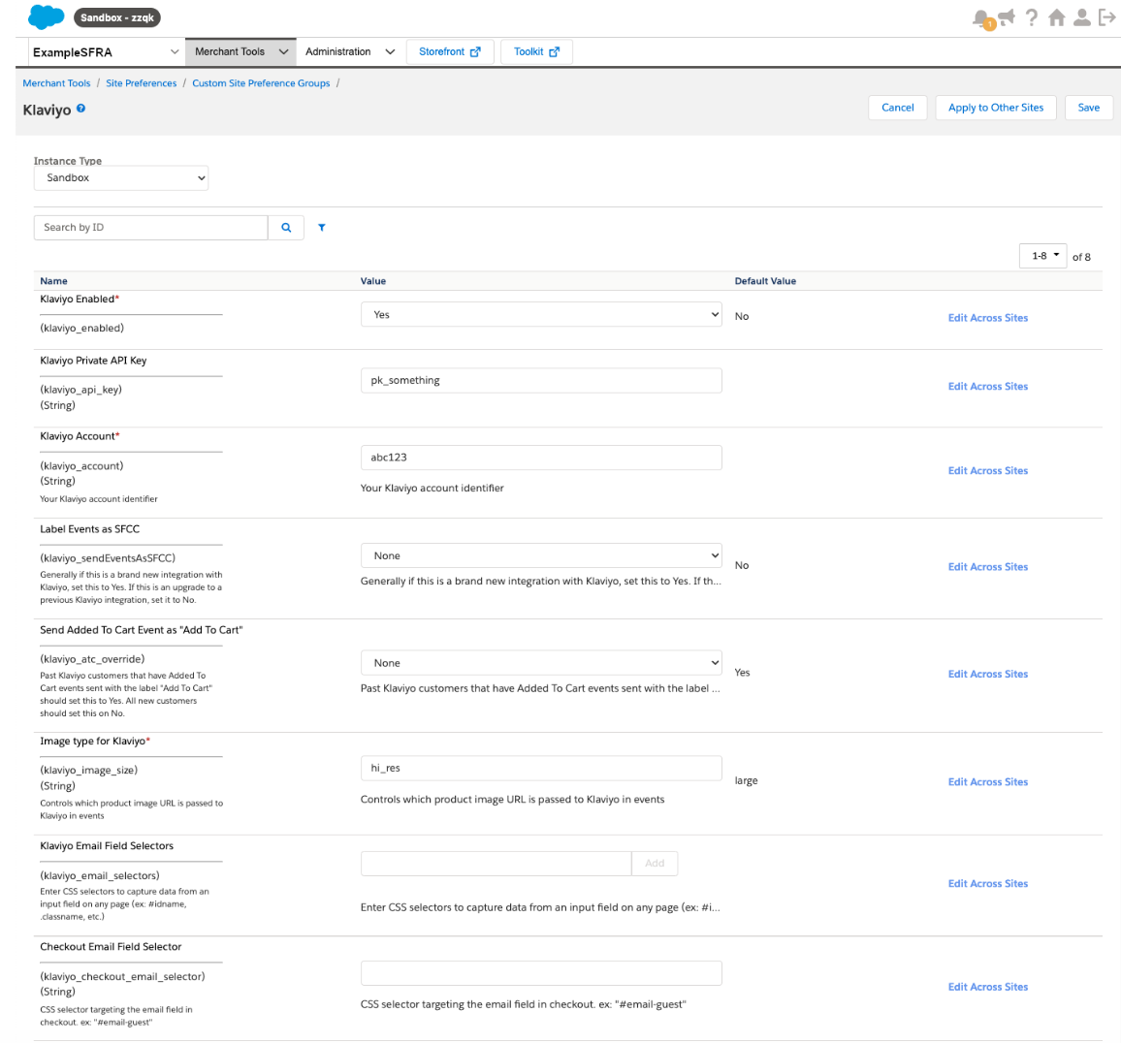The height and width of the screenshot is (1043, 1121).
Task: Click the magnifier search button
Action: (286, 228)
